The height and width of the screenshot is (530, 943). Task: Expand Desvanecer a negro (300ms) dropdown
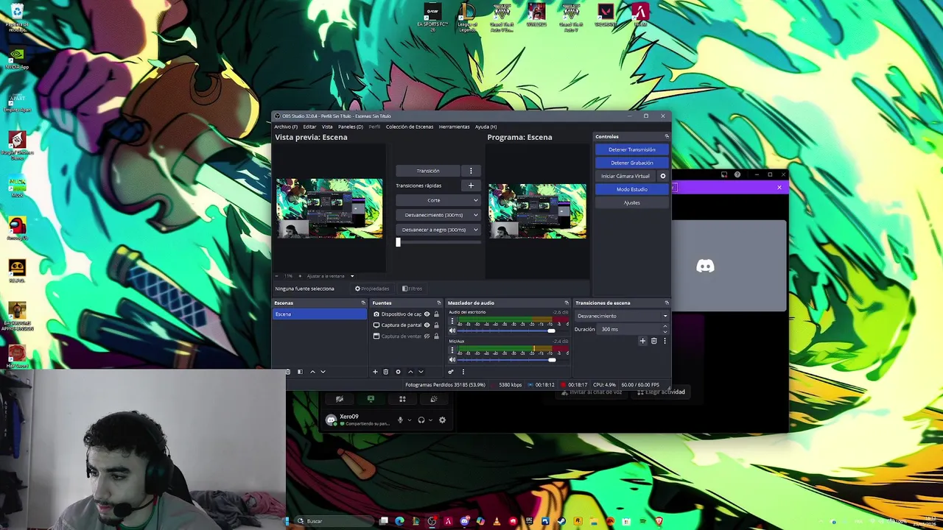click(475, 230)
